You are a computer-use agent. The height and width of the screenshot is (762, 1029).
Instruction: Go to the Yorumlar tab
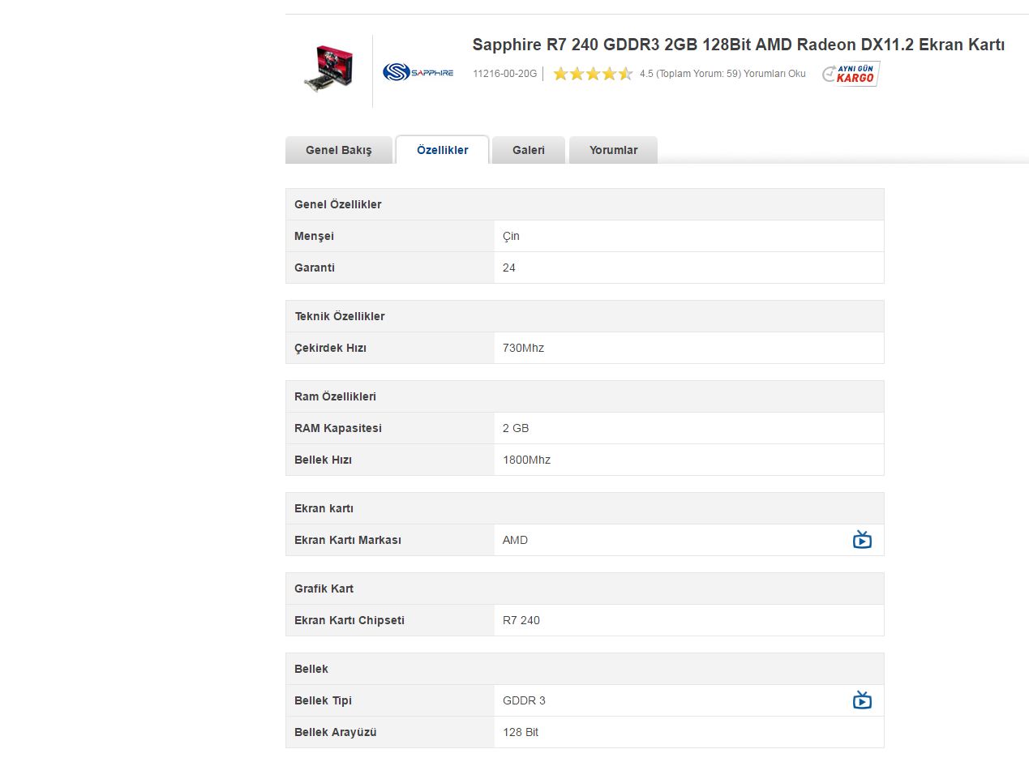point(613,150)
